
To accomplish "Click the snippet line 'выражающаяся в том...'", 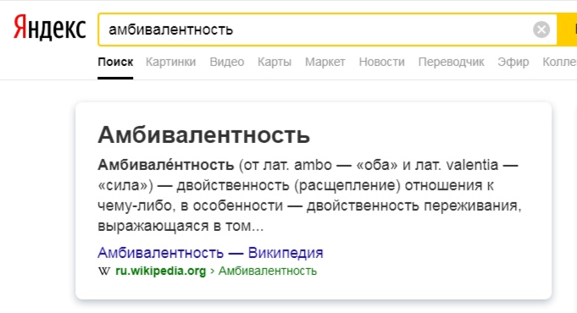I will click(180, 226).
